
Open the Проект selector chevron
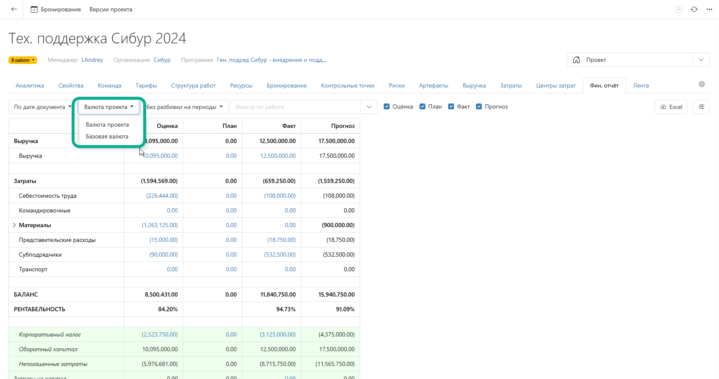pos(701,60)
